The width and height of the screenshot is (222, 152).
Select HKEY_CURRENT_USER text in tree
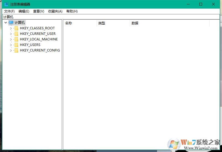click(x=38, y=34)
